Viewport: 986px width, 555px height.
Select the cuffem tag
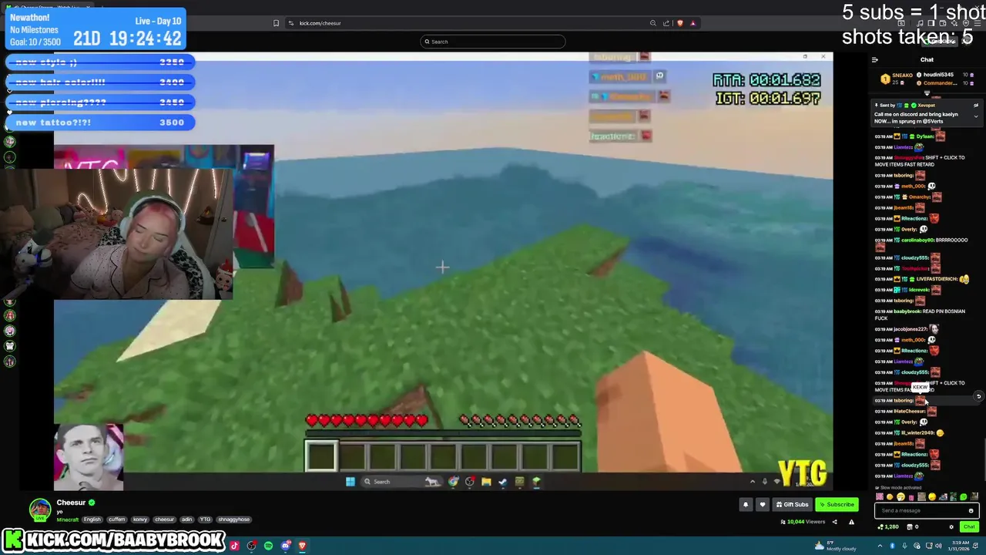(116, 520)
